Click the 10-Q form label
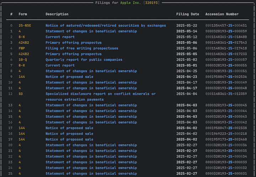256x177 pixels. point(23,60)
